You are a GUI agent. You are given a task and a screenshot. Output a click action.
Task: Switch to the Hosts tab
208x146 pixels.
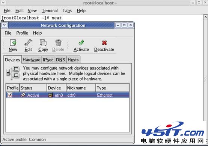pyautogui.click(x=73, y=60)
